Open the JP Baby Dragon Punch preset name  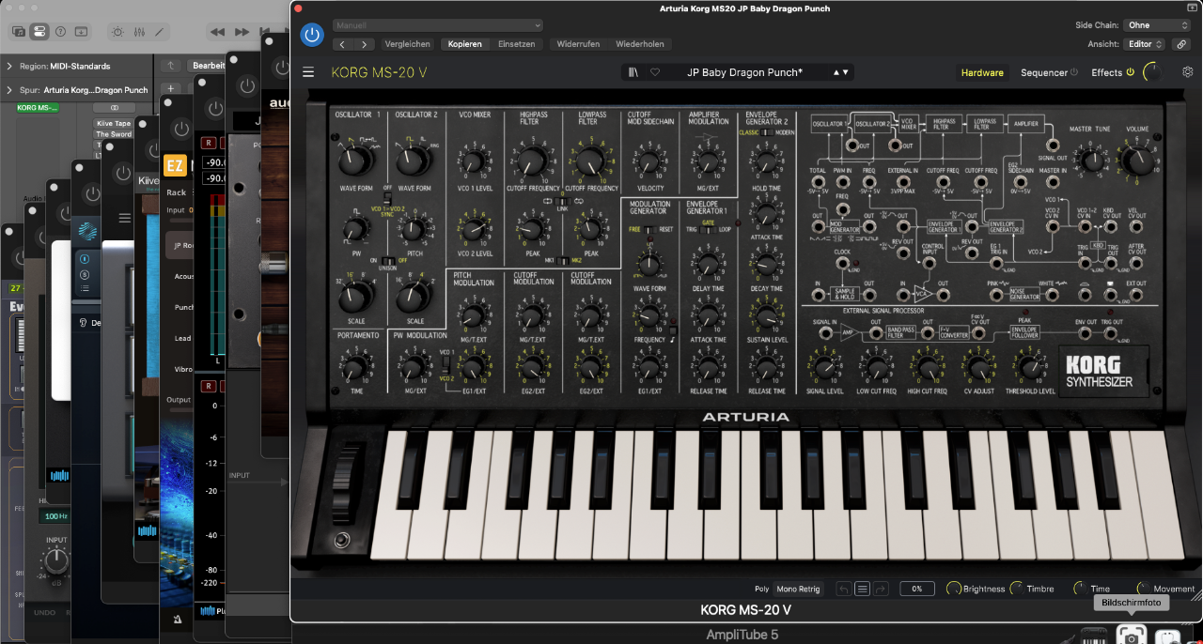click(744, 72)
